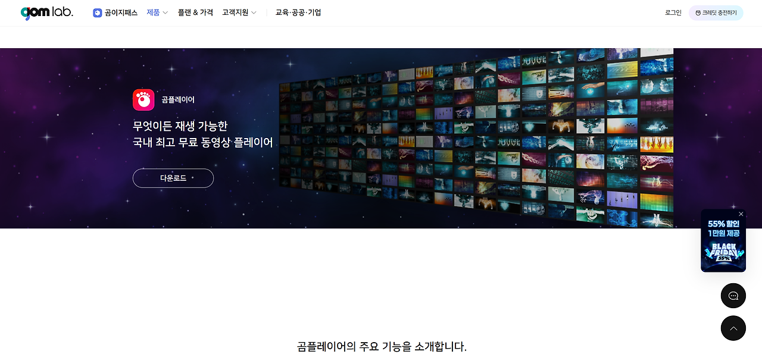Click the video wall hero image
Viewport: 762px width, 354px height.
pos(476,138)
